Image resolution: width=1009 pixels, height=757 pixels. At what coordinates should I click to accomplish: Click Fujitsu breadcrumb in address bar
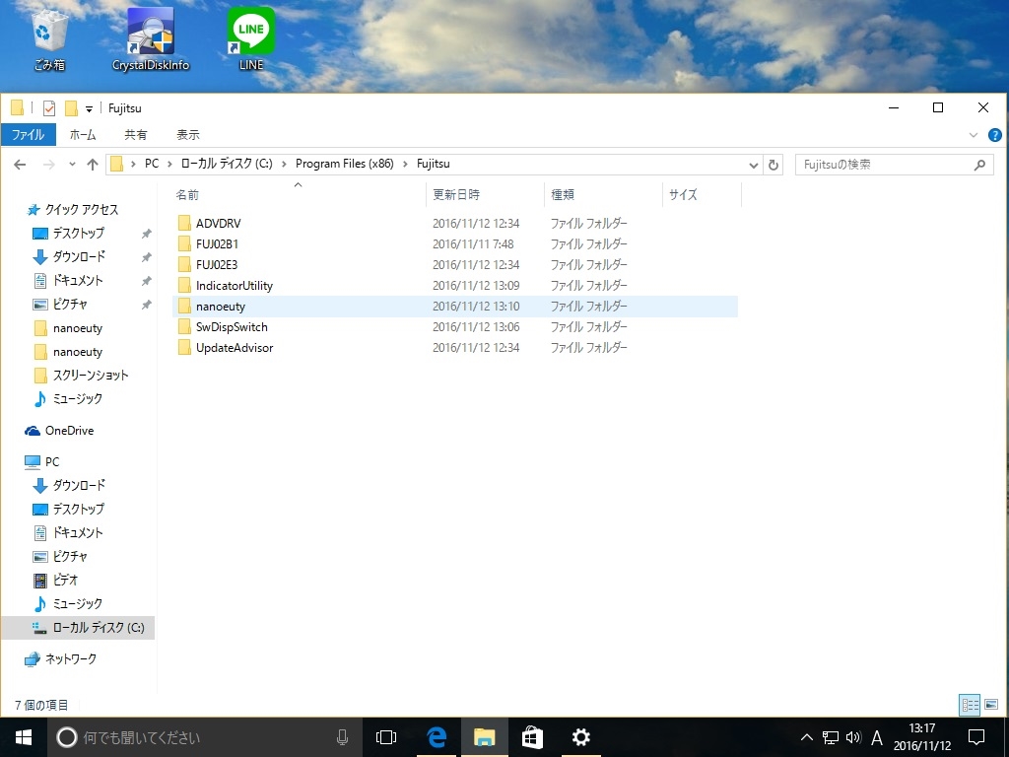click(434, 164)
